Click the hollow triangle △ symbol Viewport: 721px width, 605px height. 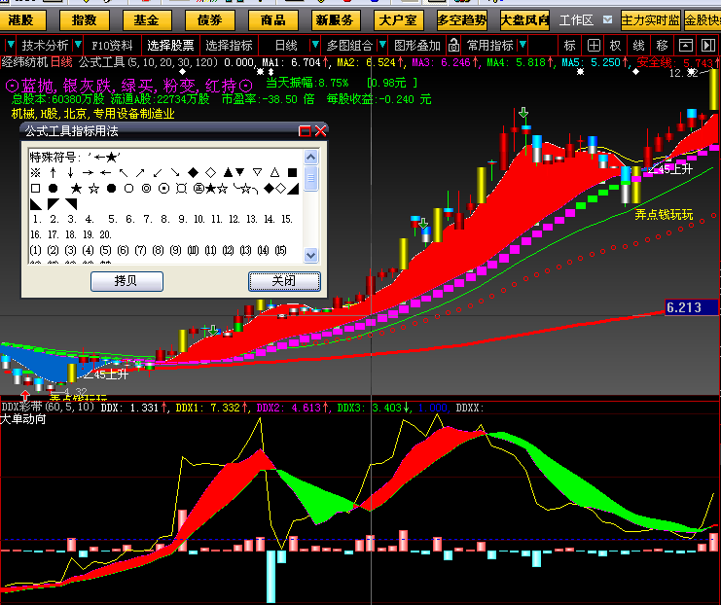click(274, 172)
